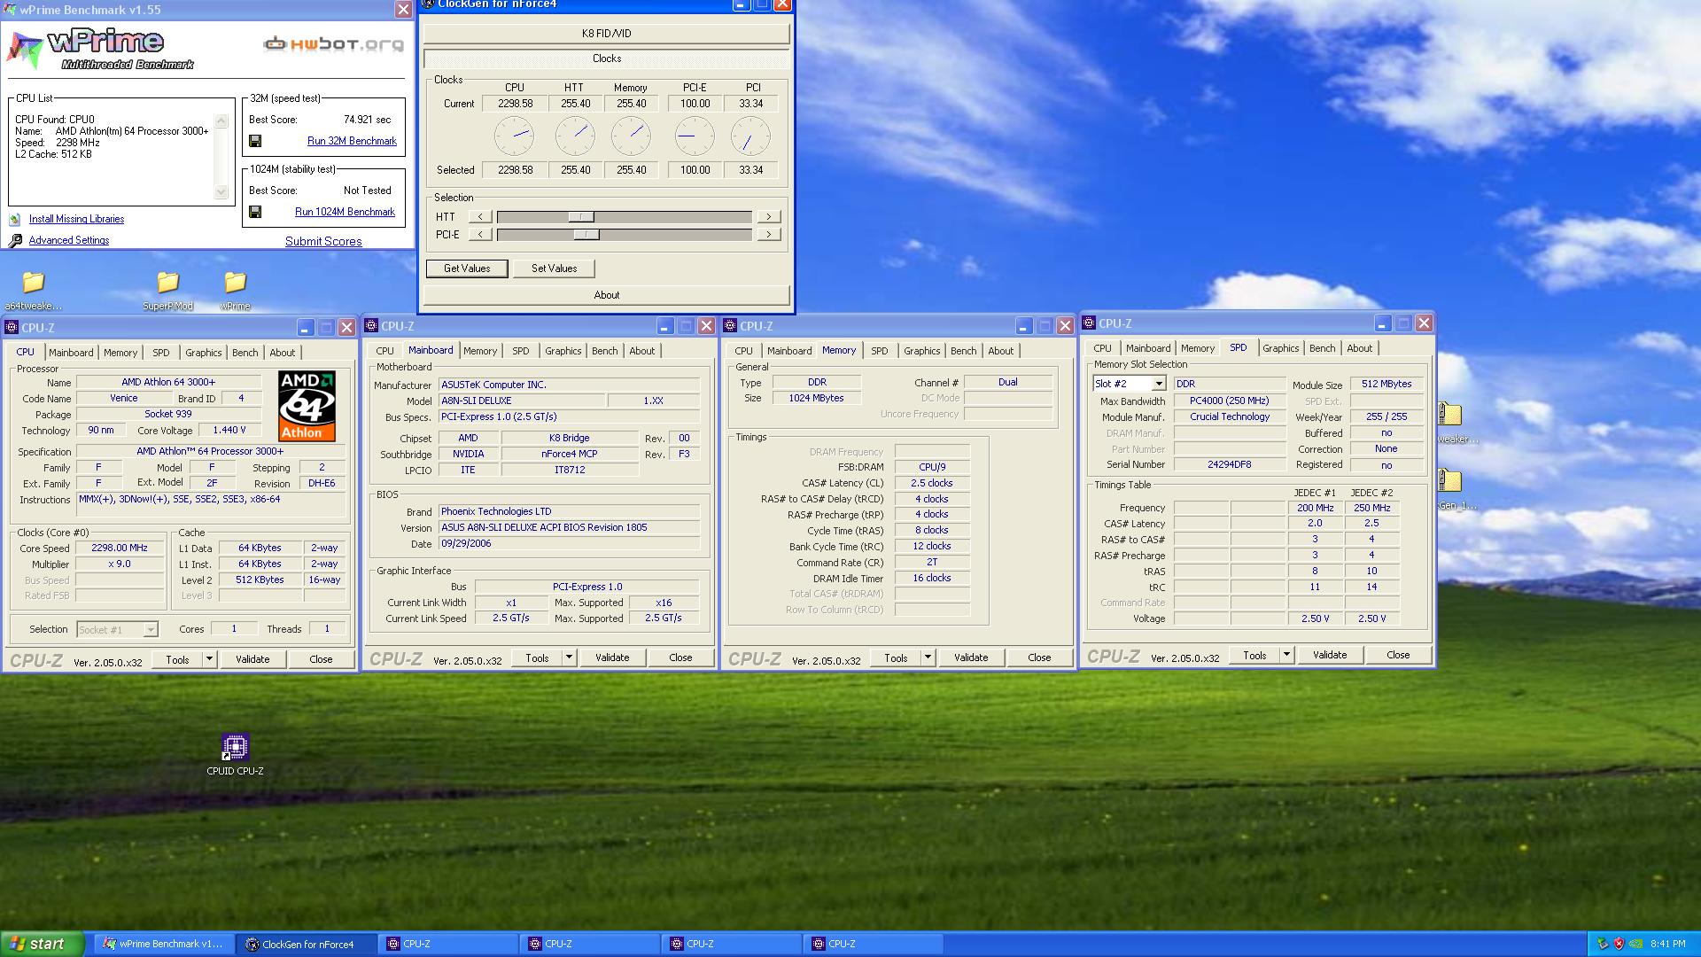Click Set Values in ClockGen

pos(554,268)
